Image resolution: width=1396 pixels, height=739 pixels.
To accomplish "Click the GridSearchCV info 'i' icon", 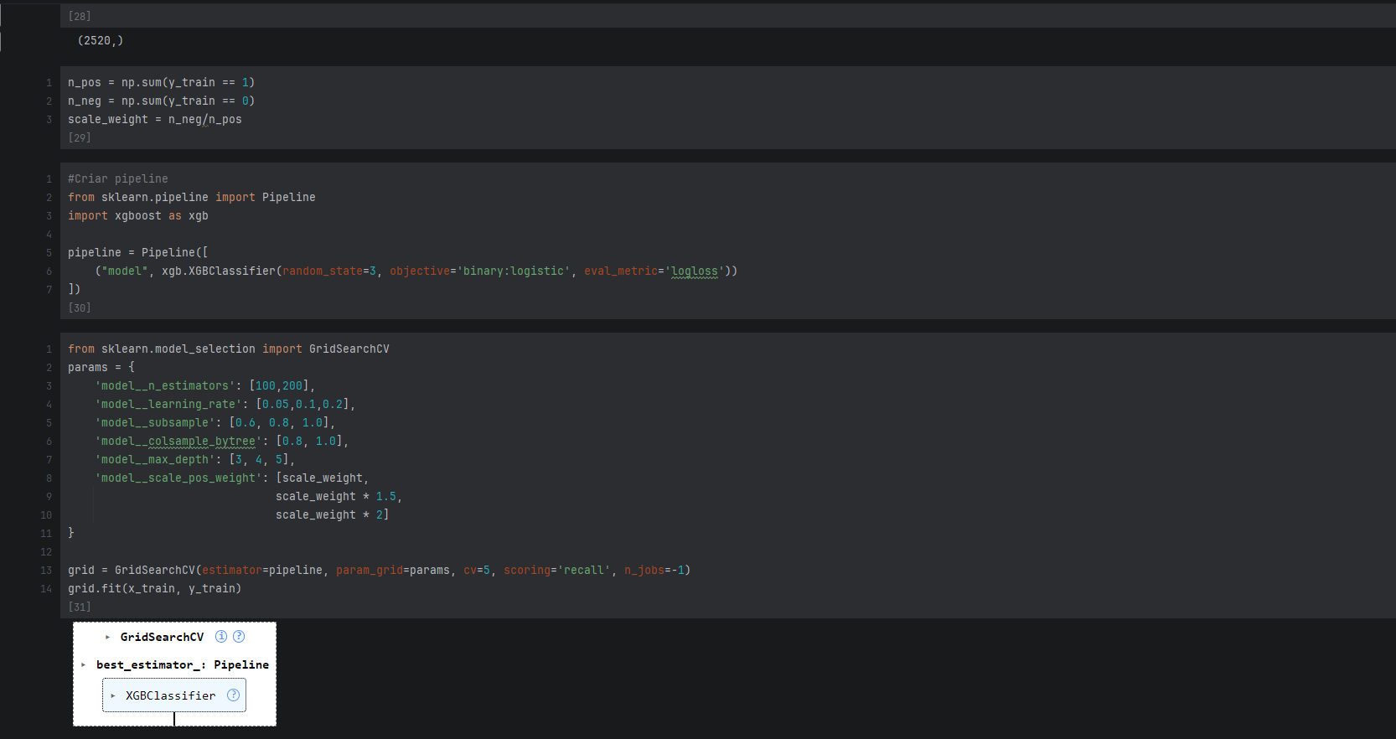I will click(221, 637).
